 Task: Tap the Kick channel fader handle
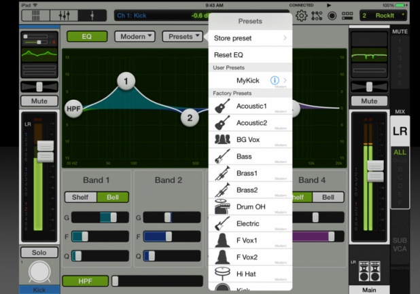(46, 151)
